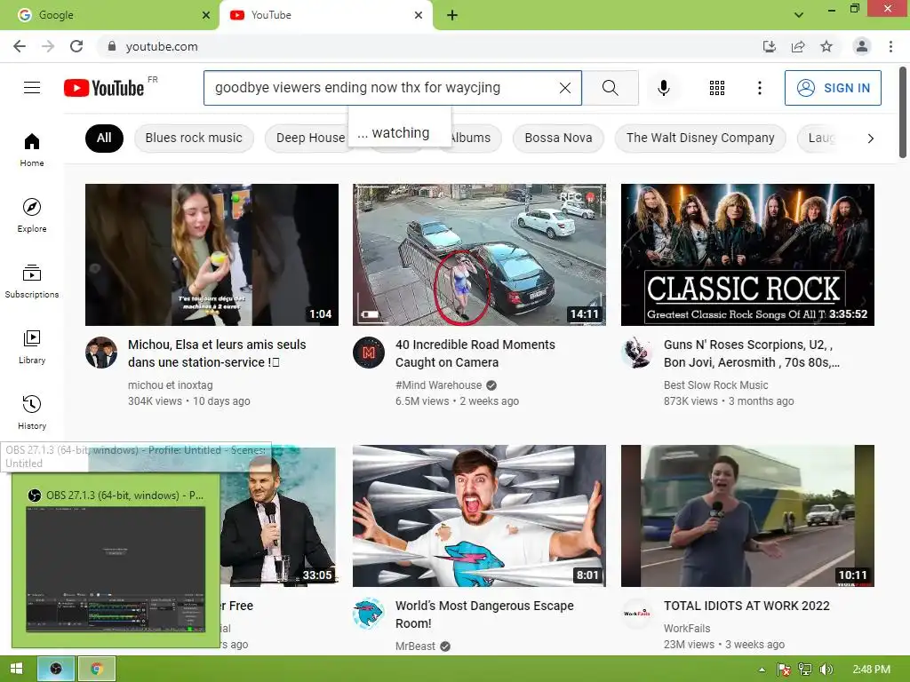Open Guns N' Roses Scorpions video title
The height and width of the screenshot is (682, 910).
[752, 353]
